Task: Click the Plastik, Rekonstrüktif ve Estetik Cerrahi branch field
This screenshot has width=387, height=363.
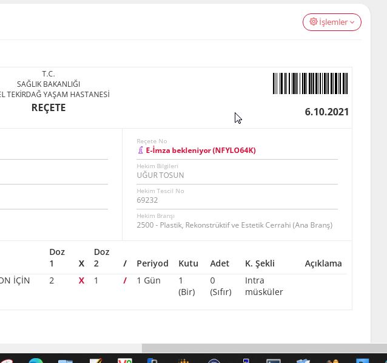Action: click(234, 225)
